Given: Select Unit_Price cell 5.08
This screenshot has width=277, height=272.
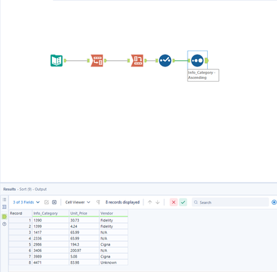Looking at the screenshot, I should point(84,256).
